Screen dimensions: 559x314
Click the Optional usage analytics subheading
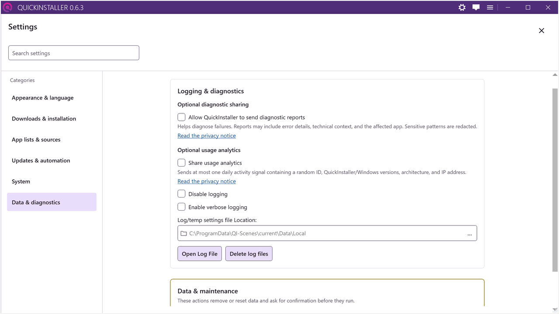(x=209, y=150)
